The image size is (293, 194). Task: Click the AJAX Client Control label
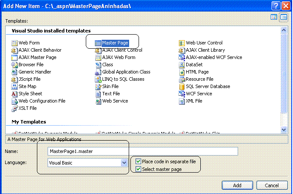click(122, 50)
